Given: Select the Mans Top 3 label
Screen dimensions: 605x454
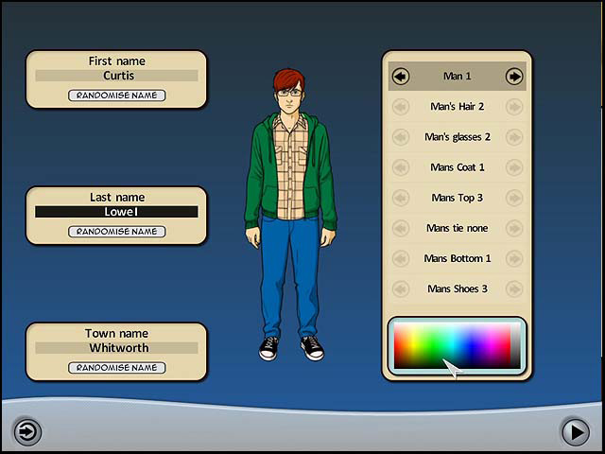Looking at the screenshot, I should tap(458, 198).
